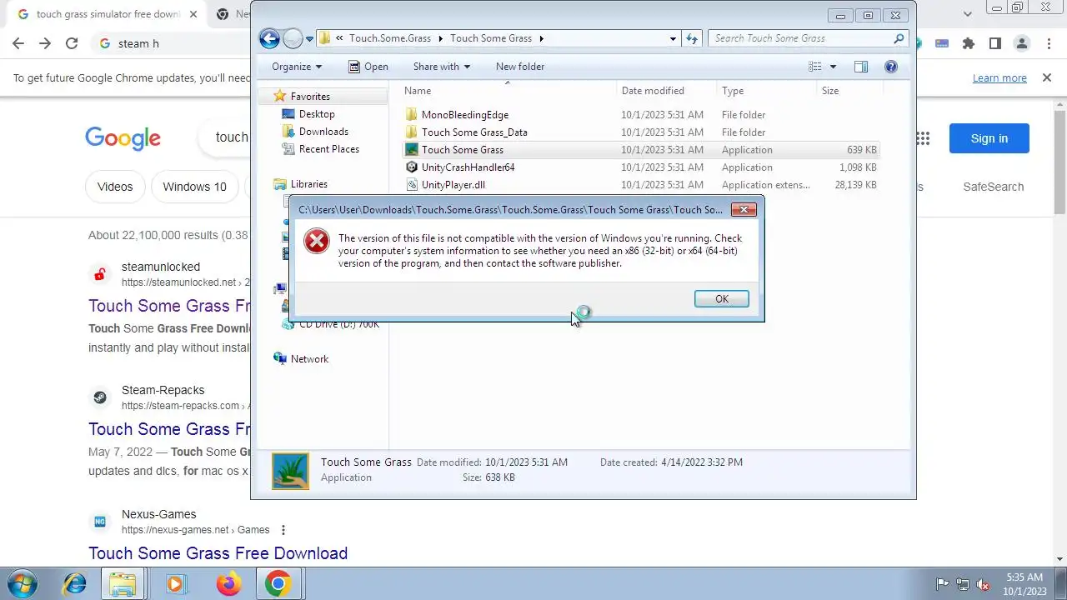Click the Chrome taskbar icon
Screen dimensions: 1067x600
[278, 584]
